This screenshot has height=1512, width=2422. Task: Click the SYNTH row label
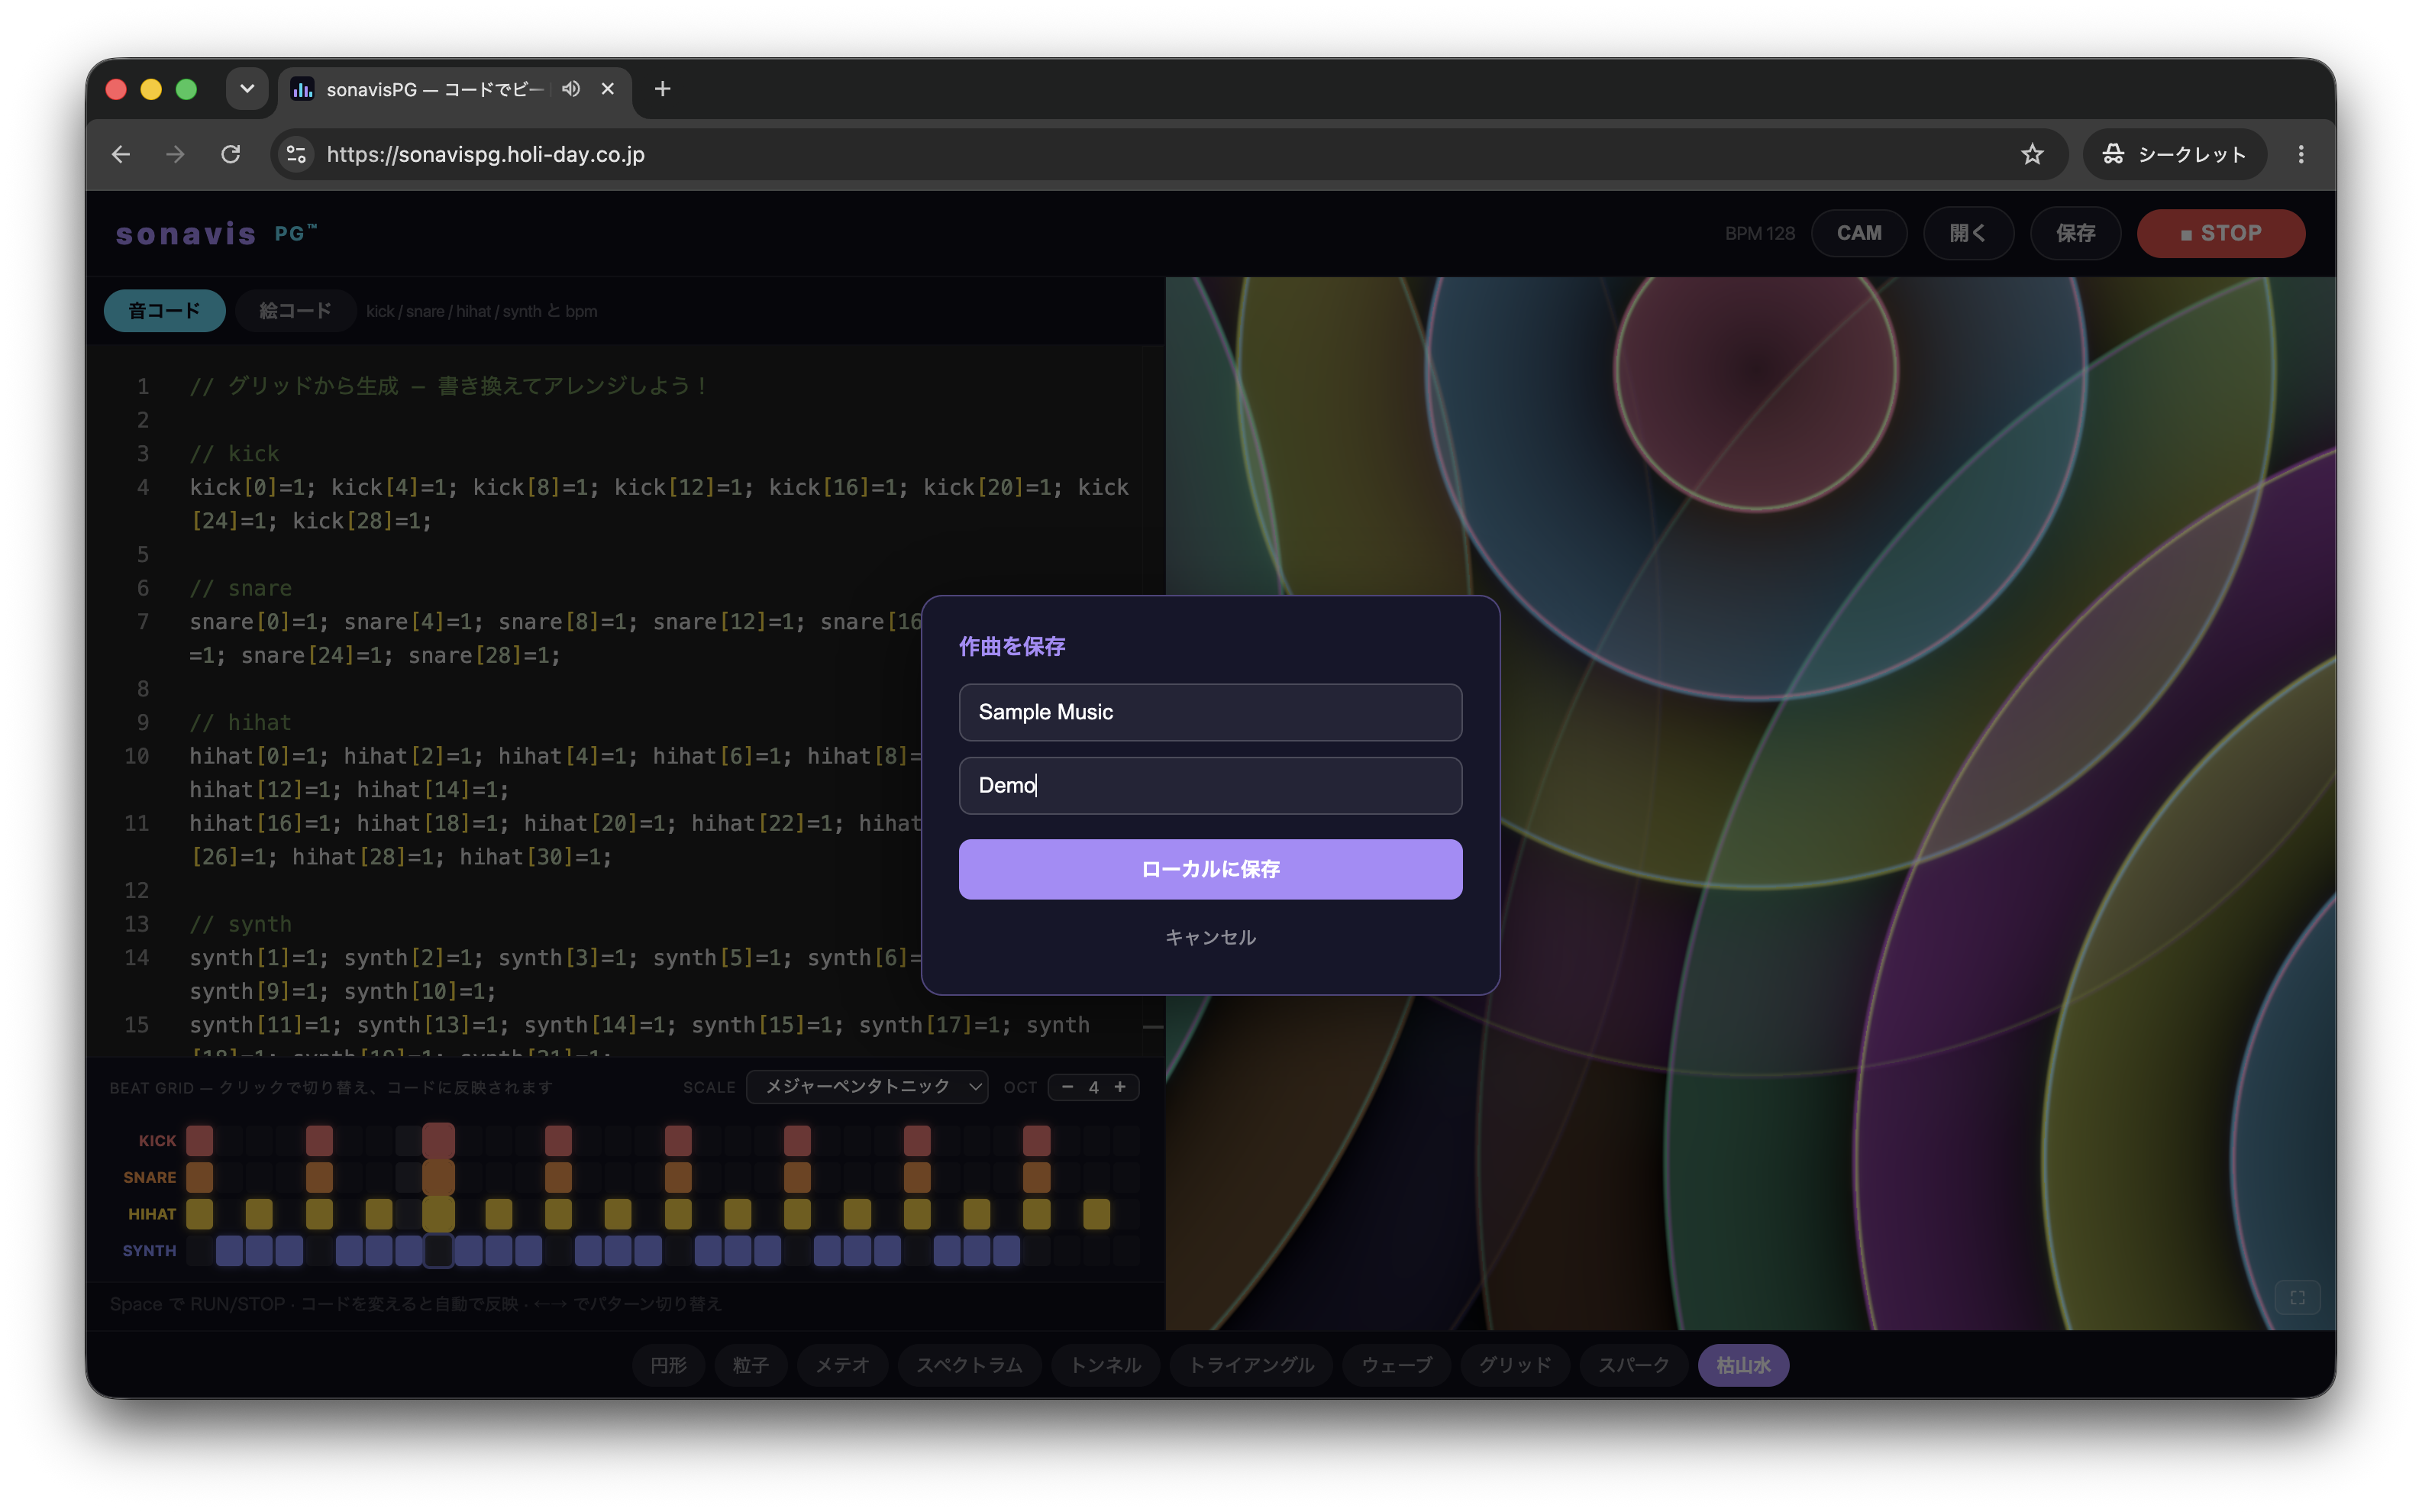[149, 1250]
